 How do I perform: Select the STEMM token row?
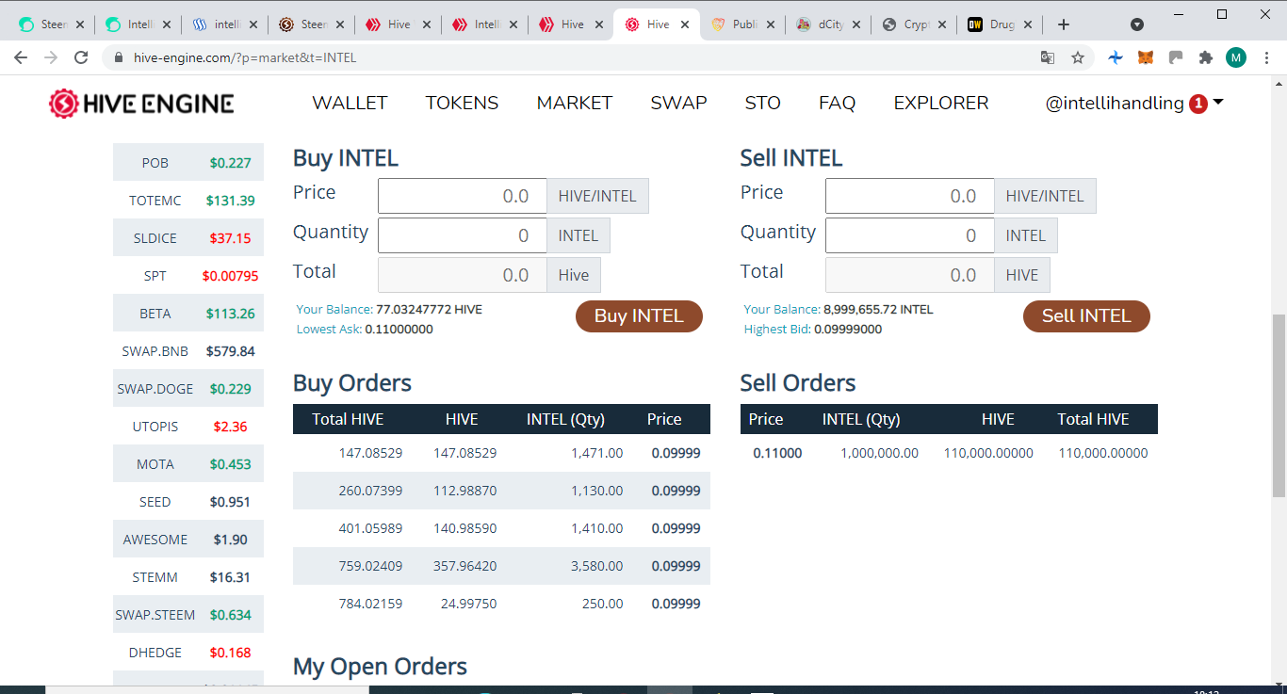[x=188, y=576]
